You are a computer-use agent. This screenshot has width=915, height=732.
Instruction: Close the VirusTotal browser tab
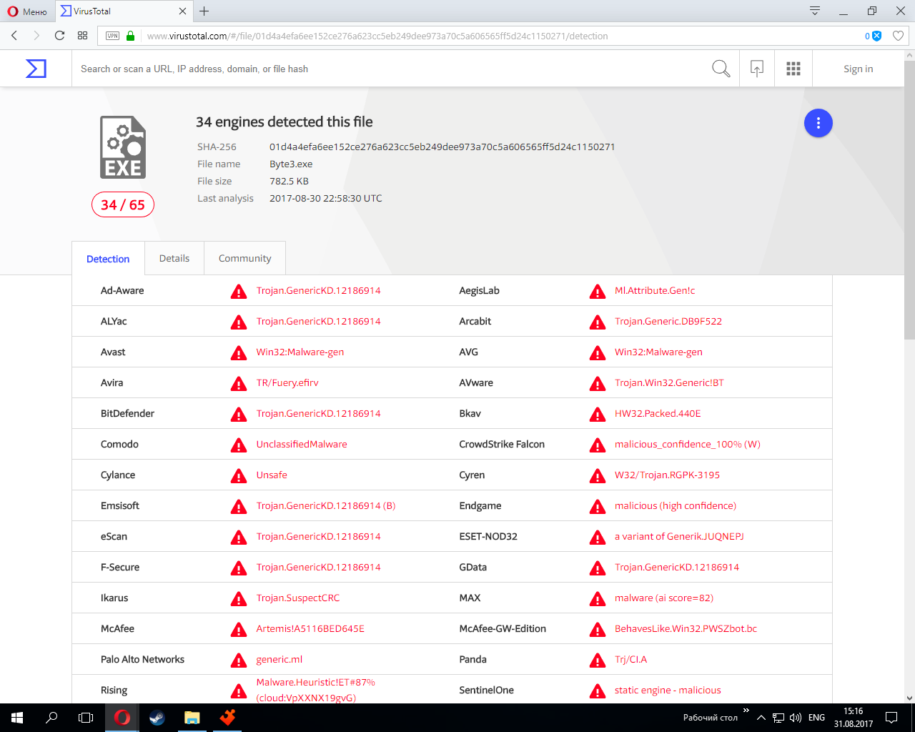coord(182,11)
